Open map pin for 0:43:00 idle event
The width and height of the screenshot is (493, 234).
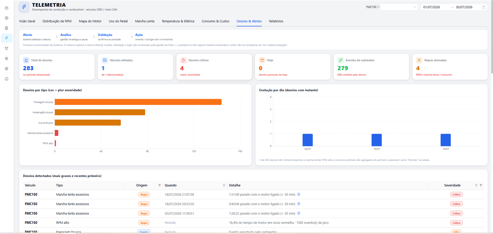(x=299, y=204)
